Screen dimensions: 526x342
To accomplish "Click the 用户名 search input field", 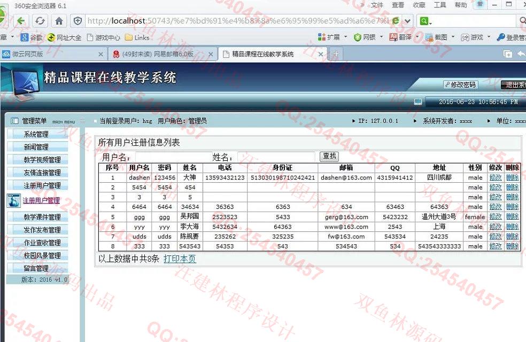I will coord(170,157).
